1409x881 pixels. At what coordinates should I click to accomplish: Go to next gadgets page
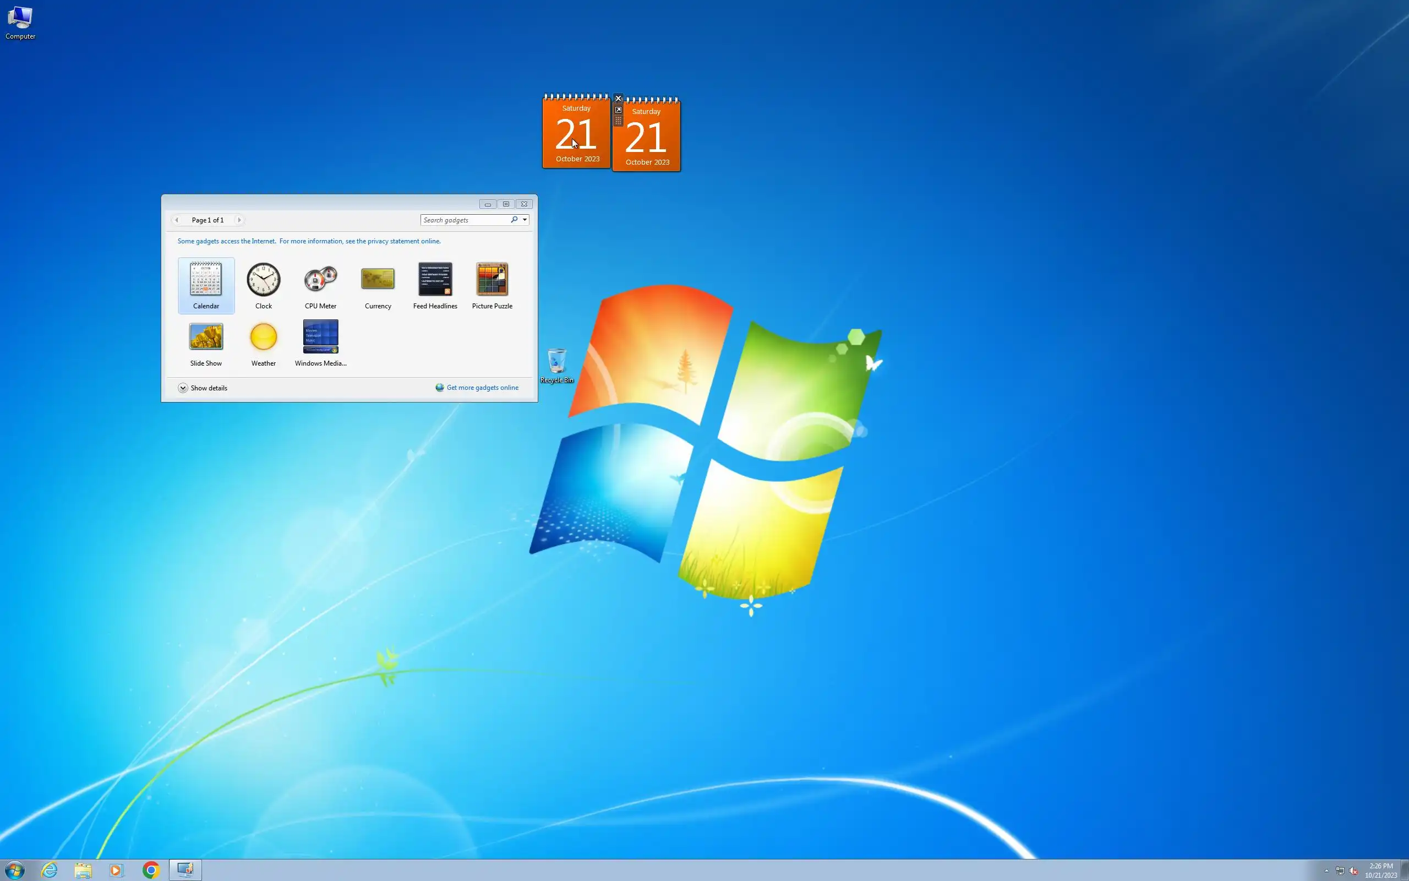239,220
